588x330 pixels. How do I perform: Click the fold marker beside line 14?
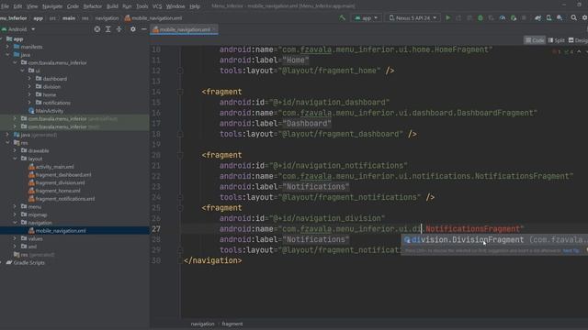pyautogui.click(x=180, y=92)
